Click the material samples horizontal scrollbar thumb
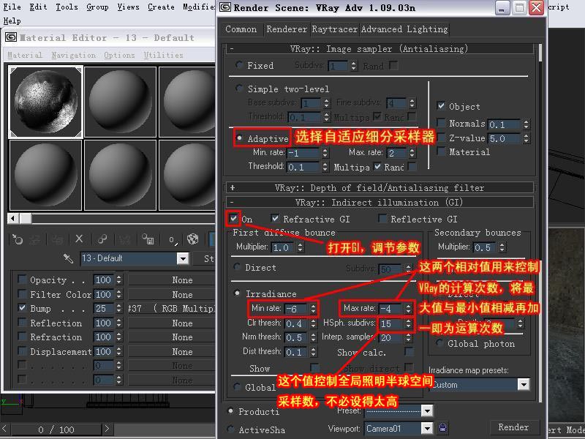 (26, 218)
